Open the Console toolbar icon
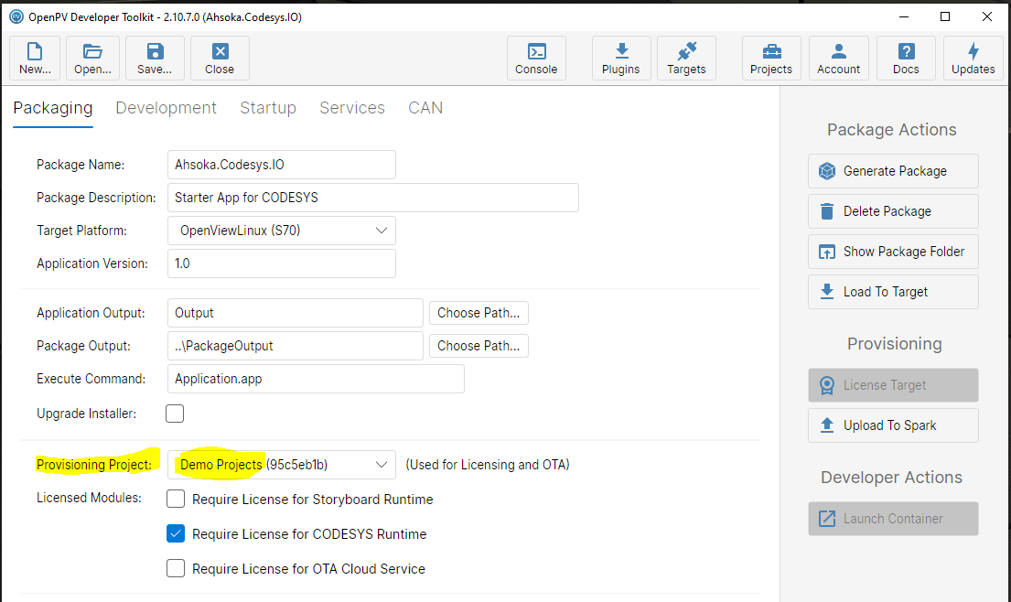This screenshot has height=602, width=1011. click(536, 58)
